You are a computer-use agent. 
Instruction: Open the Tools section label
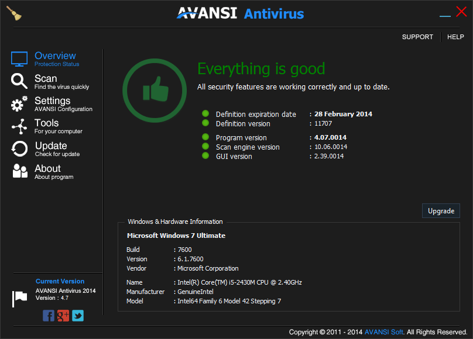58,126
